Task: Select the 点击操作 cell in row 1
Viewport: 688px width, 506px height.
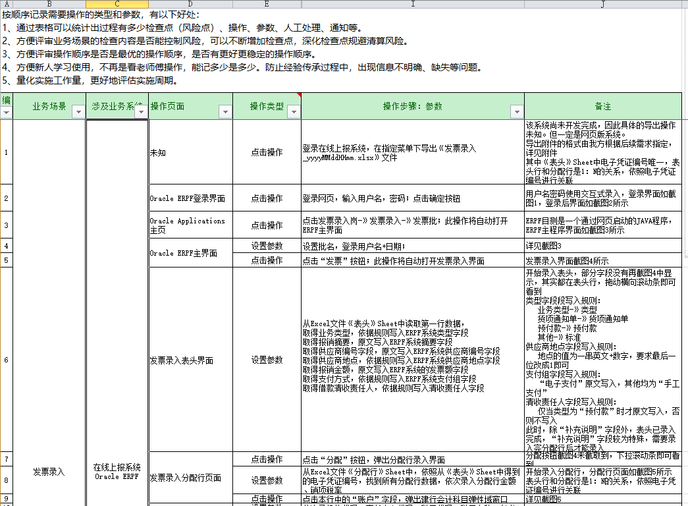Action: (267, 152)
